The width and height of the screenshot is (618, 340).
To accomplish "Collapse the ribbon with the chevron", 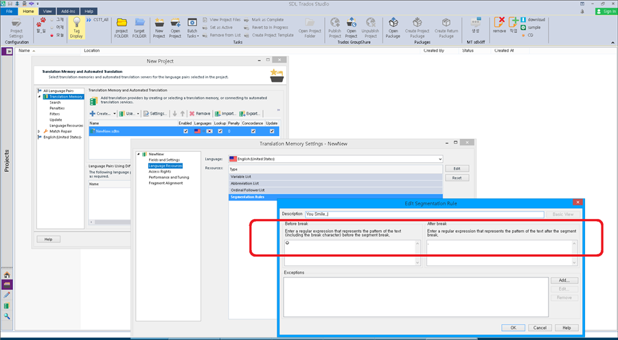I will point(613,42).
